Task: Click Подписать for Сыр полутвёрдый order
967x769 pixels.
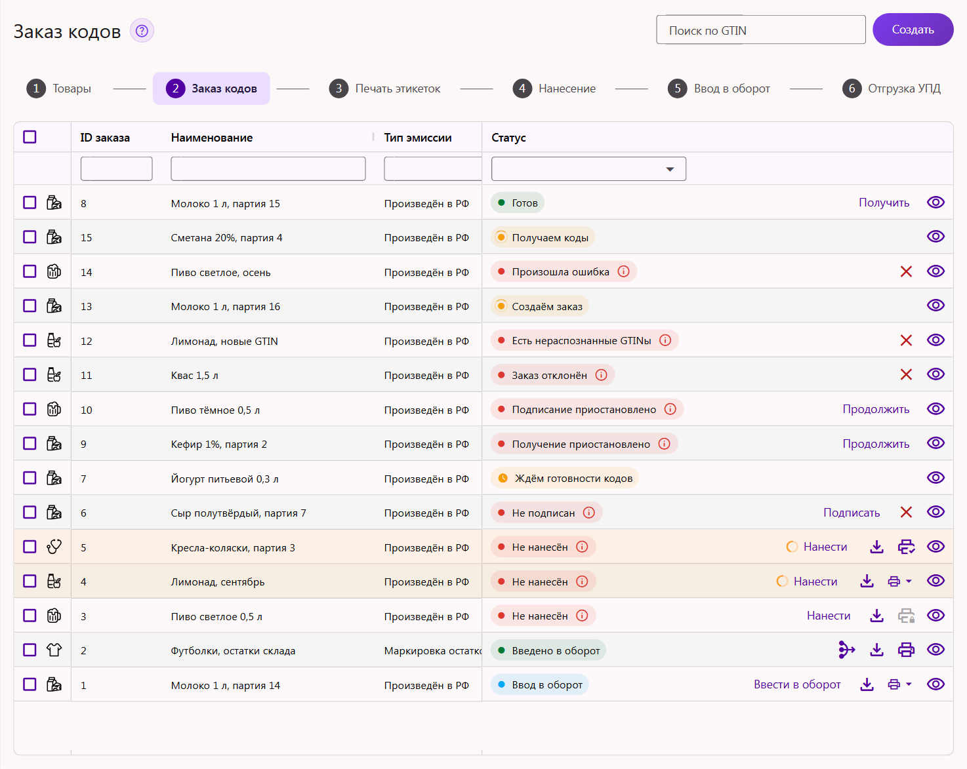Action: [852, 513]
